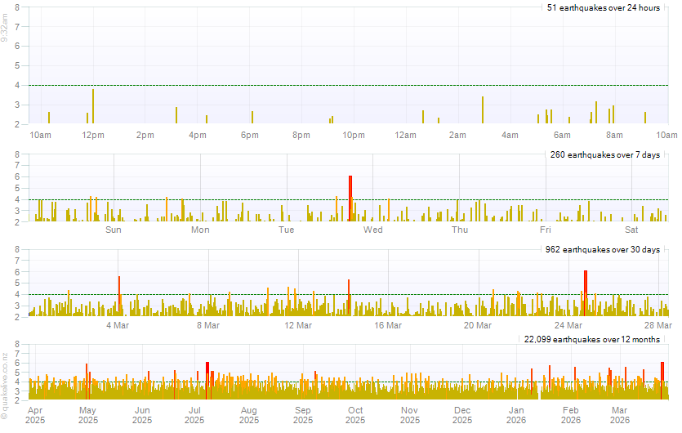Screen dimensions: 682x433
Task: Click the '28 Mar' axis label
Action: [658, 325]
